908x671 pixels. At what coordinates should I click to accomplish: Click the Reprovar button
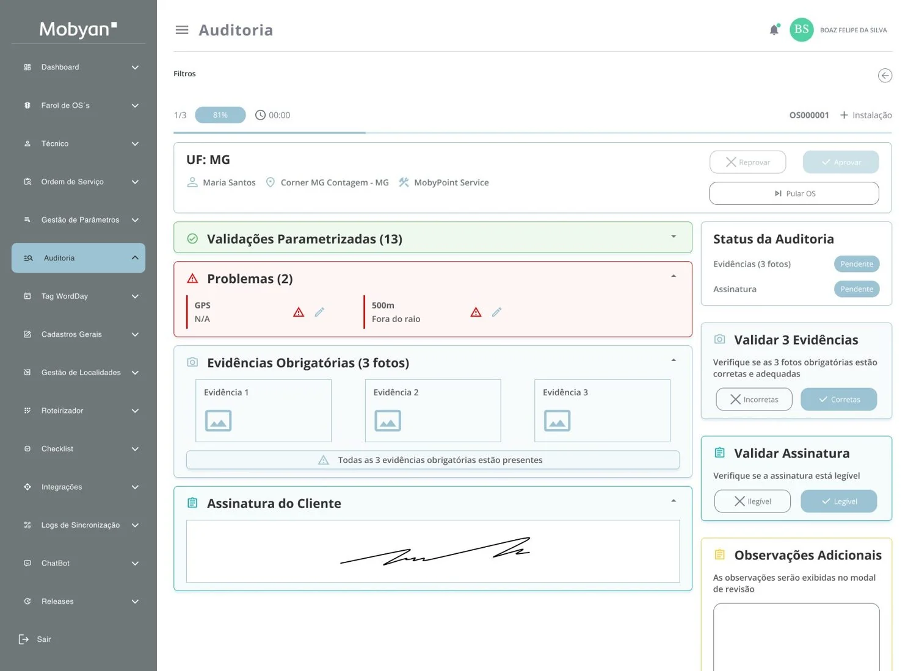[747, 162]
